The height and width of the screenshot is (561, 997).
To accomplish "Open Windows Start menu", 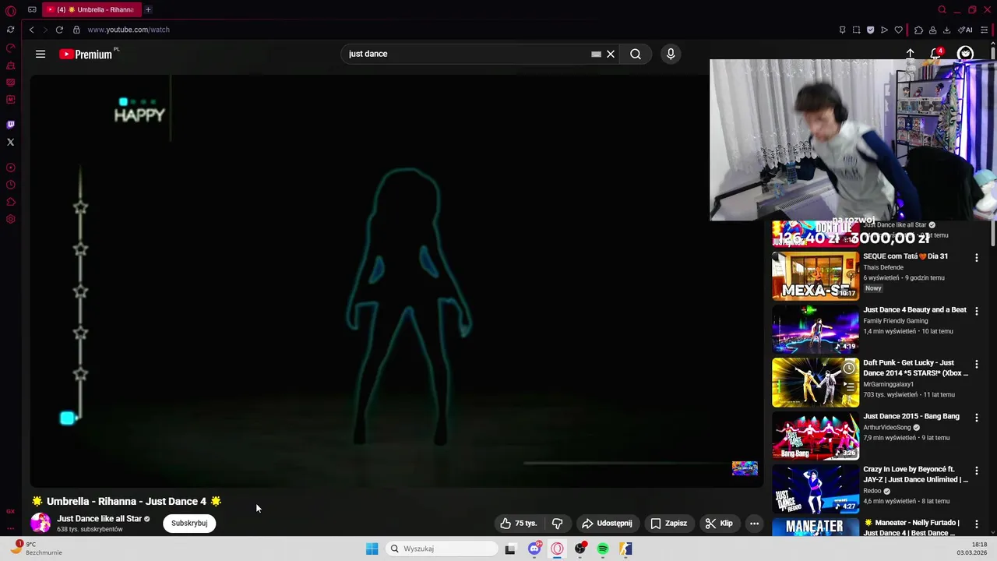I will click(x=372, y=549).
